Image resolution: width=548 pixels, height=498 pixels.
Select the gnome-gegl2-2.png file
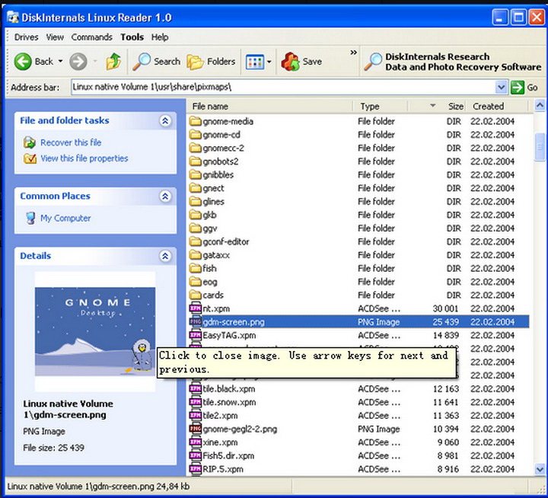[x=239, y=429]
